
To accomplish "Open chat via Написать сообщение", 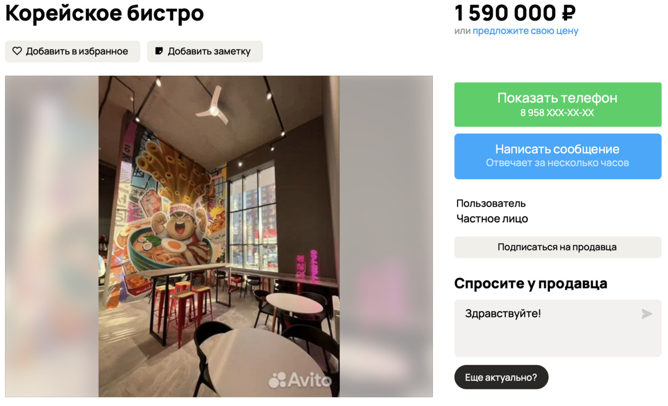I will coord(558,156).
